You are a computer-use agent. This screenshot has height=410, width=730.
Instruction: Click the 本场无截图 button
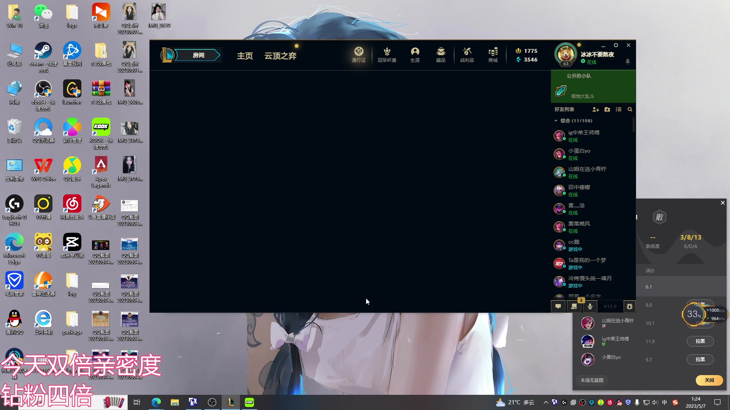point(592,380)
